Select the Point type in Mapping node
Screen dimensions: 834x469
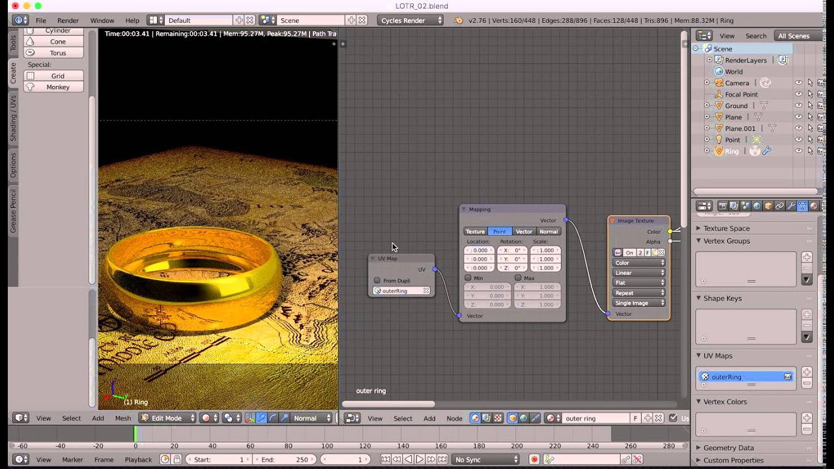pyautogui.click(x=500, y=231)
